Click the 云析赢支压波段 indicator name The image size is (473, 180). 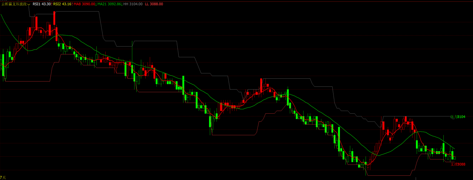click(x=14, y=4)
